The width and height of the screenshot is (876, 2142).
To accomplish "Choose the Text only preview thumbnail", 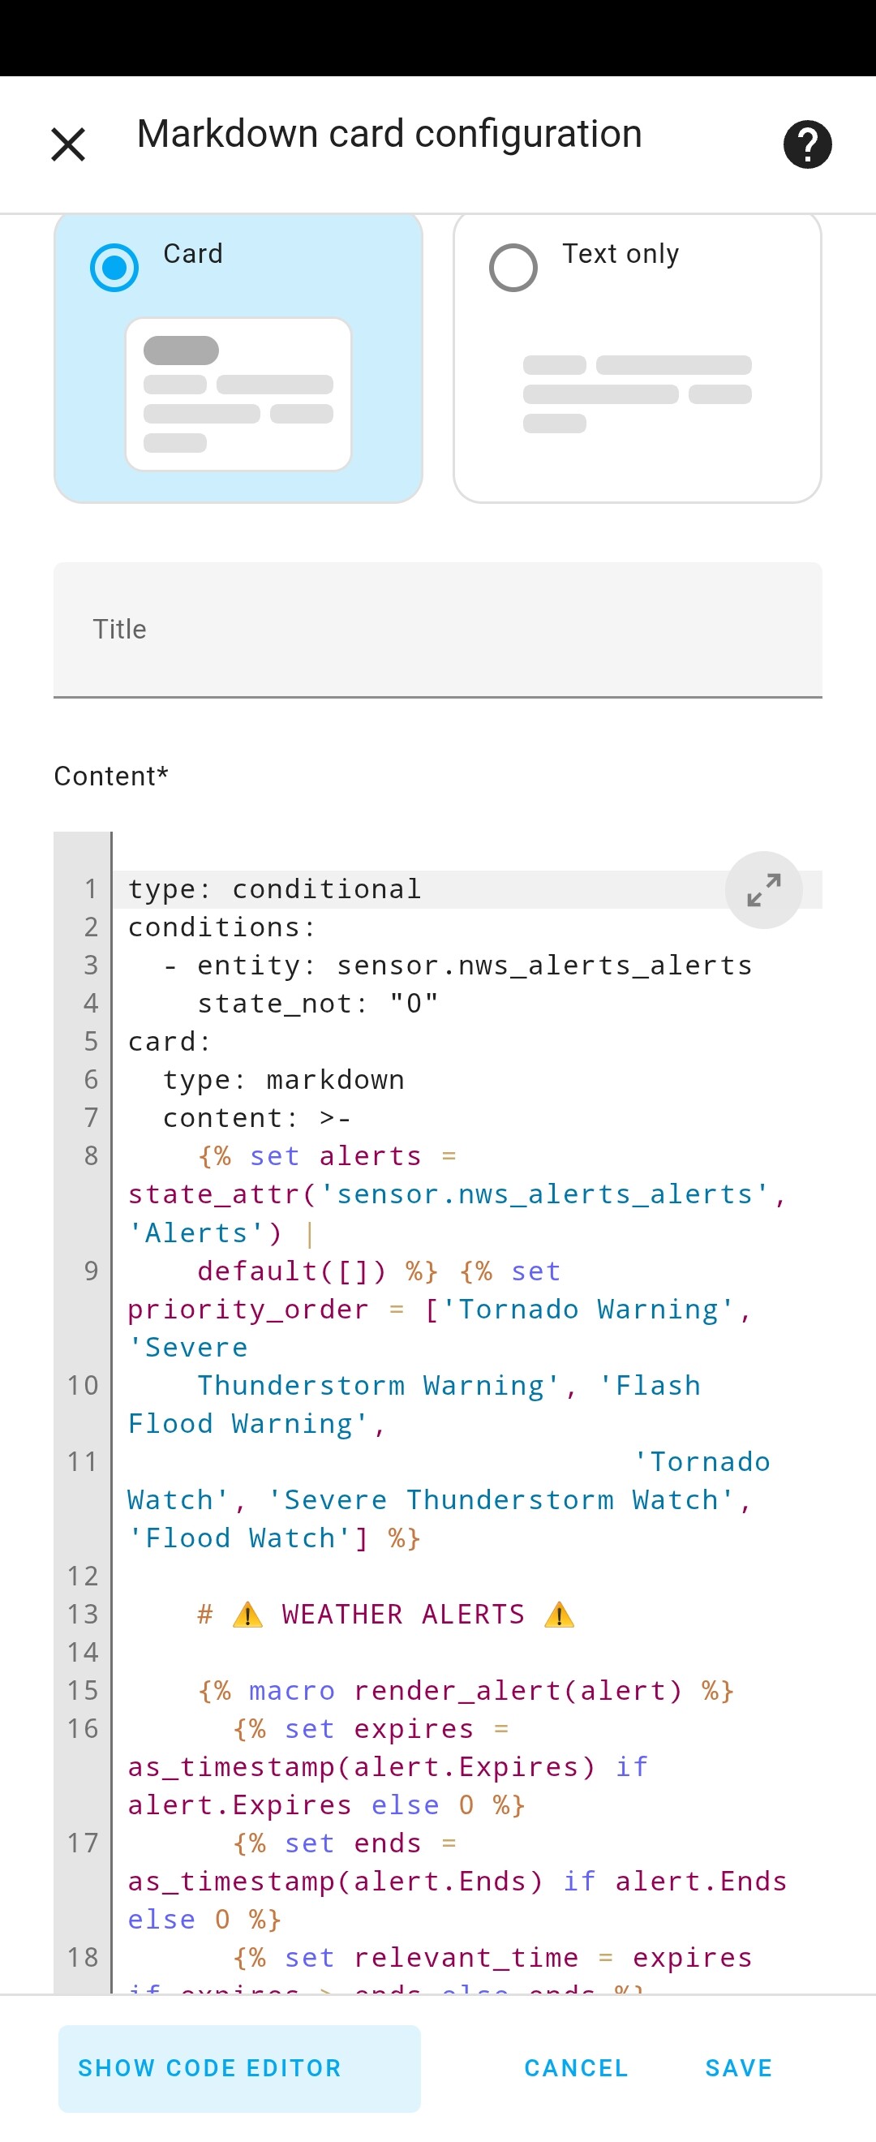I will (638, 394).
